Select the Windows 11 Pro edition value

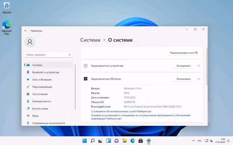pos(133,88)
